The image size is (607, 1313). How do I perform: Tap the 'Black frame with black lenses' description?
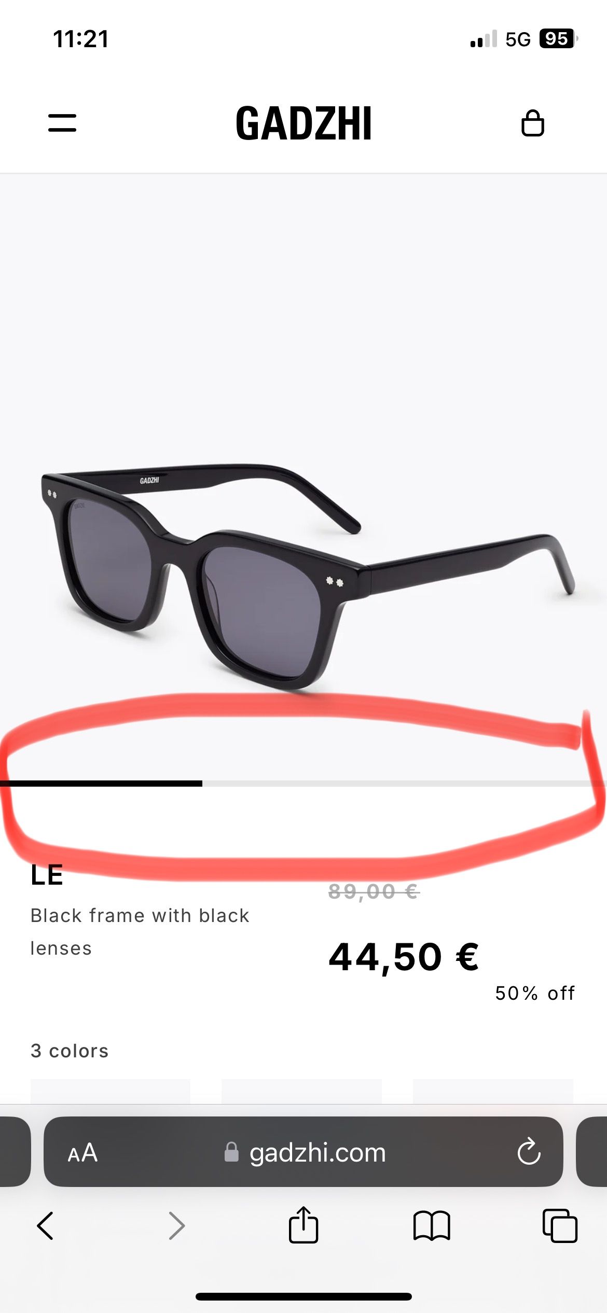tap(140, 932)
